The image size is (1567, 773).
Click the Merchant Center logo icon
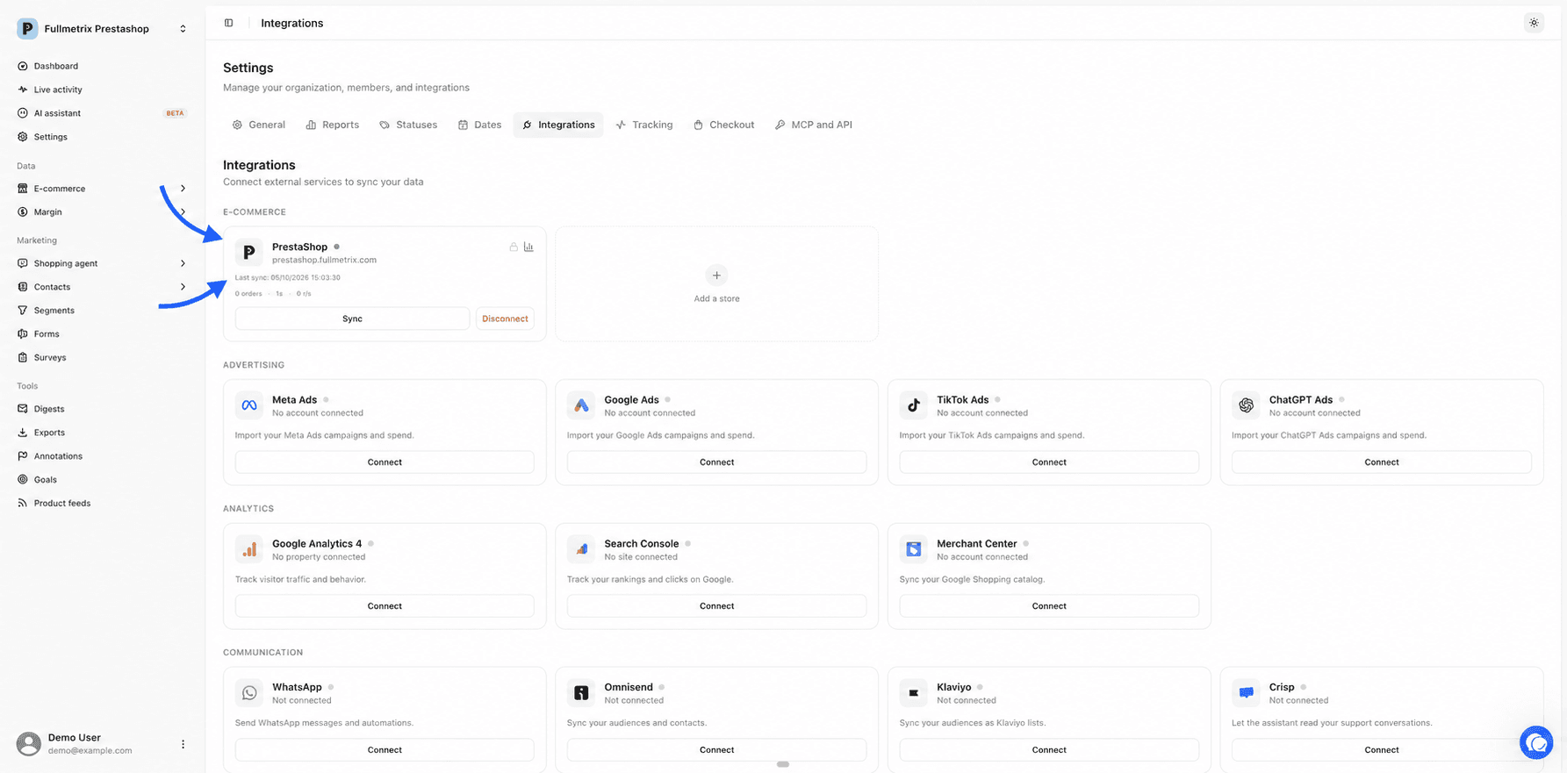click(x=914, y=549)
